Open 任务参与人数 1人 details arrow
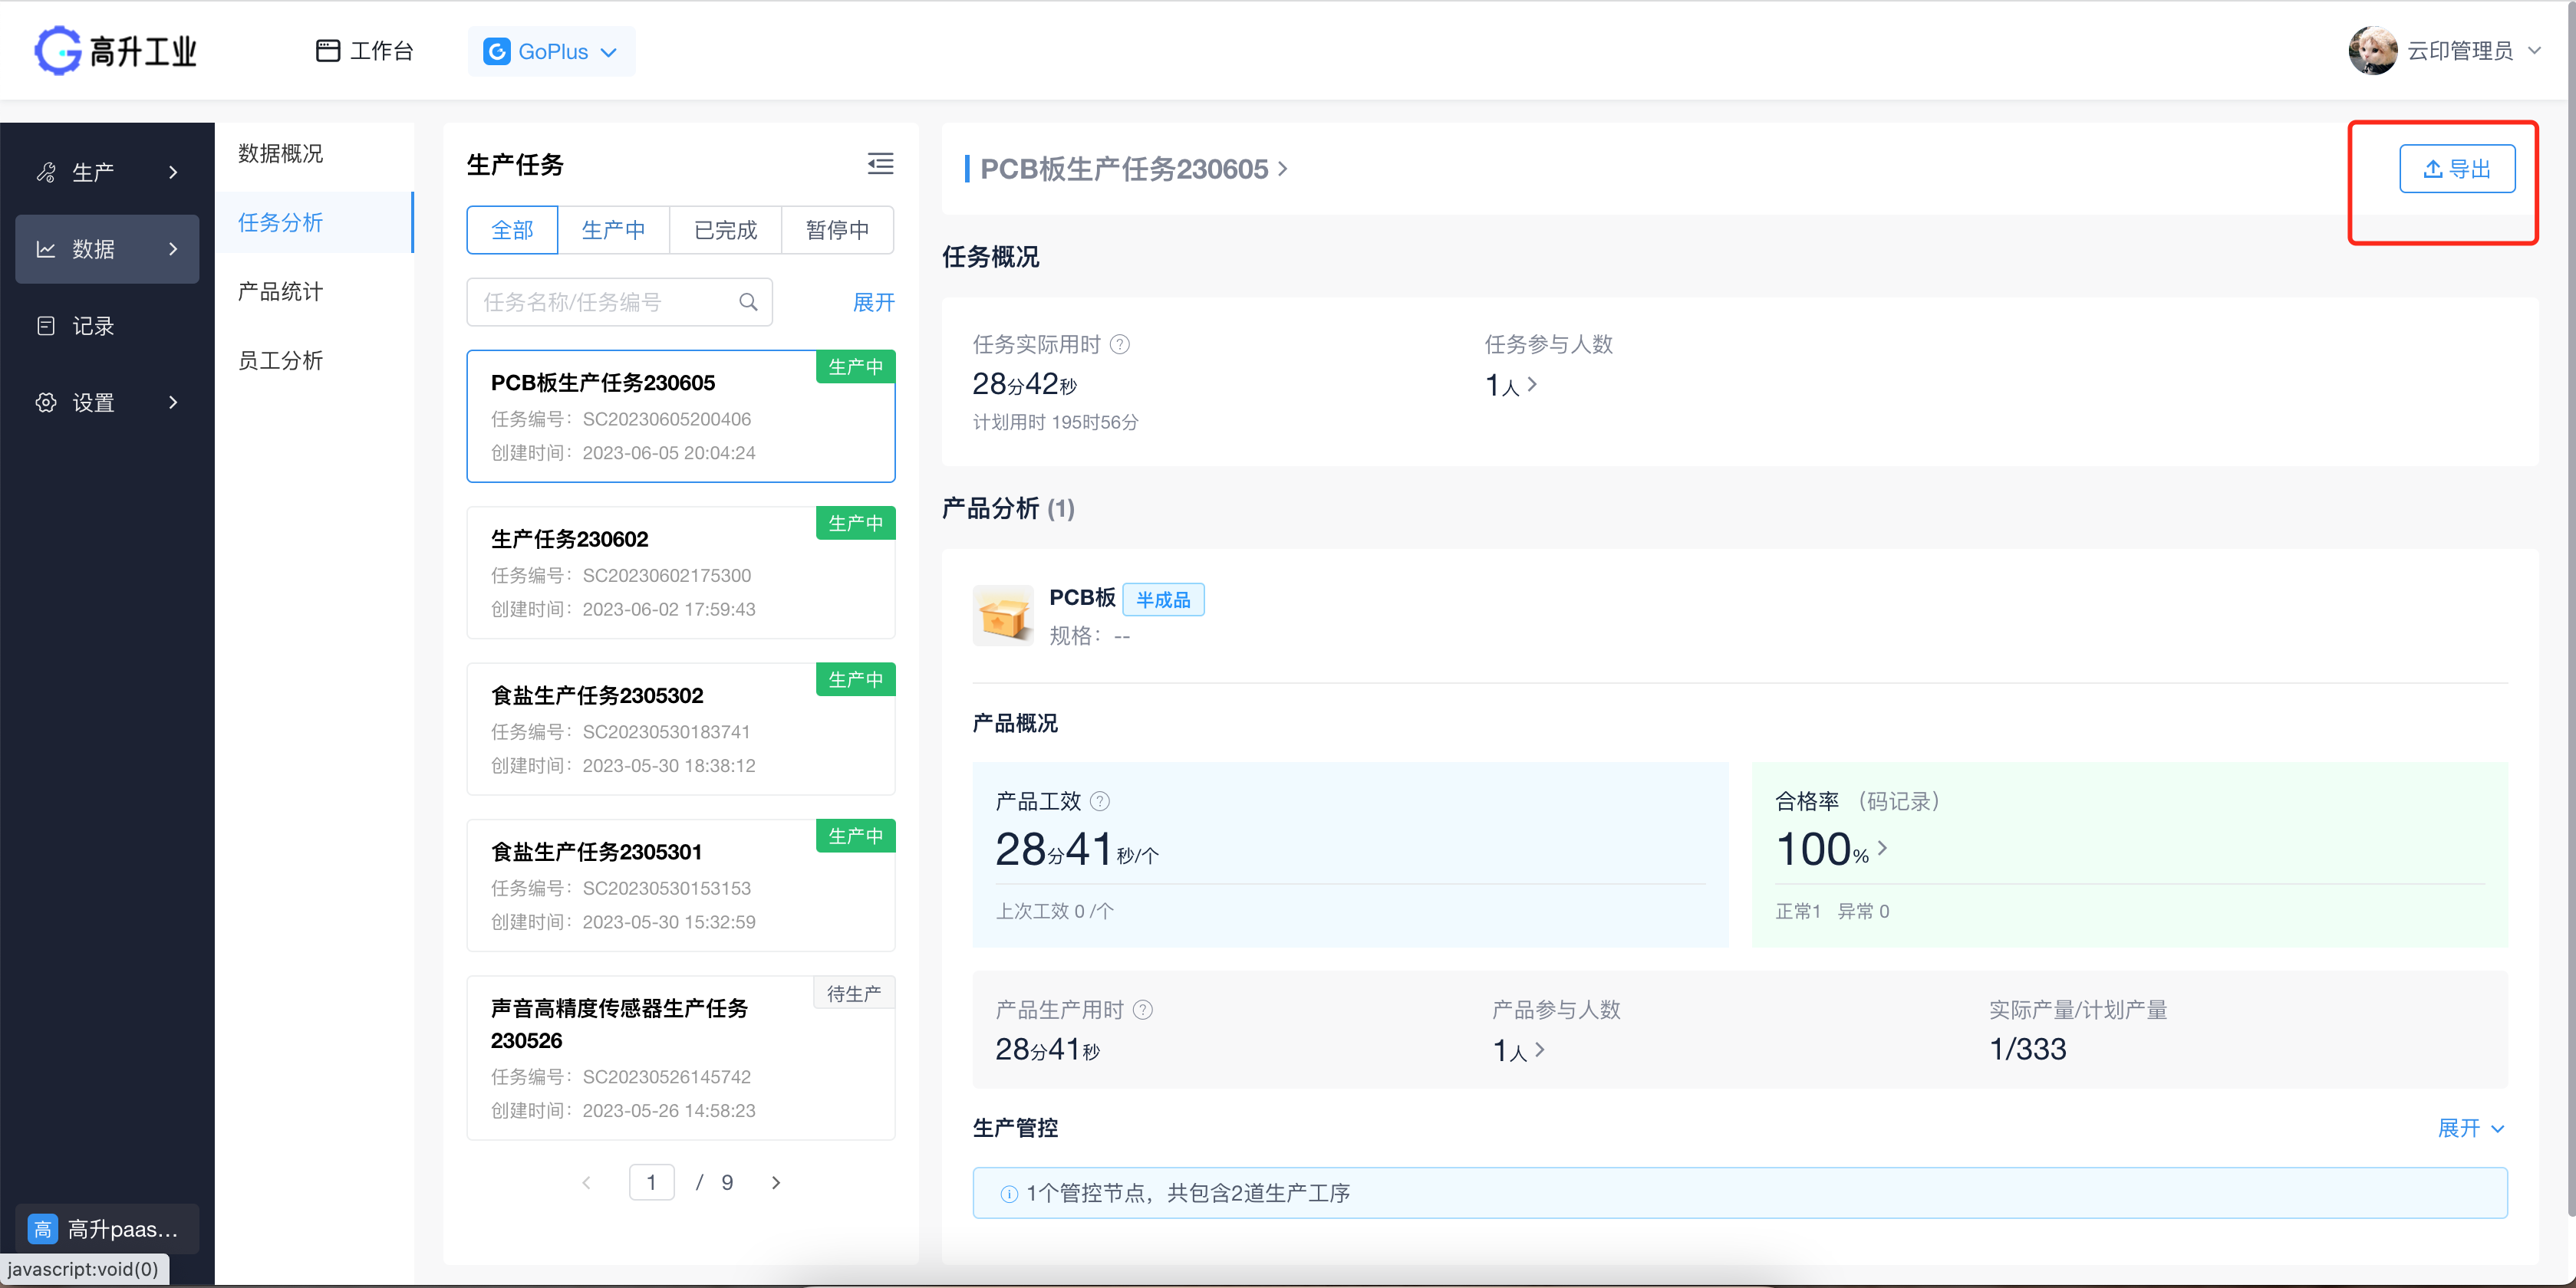Image resolution: width=2576 pixels, height=1288 pixels. (x=1532, y=383)
